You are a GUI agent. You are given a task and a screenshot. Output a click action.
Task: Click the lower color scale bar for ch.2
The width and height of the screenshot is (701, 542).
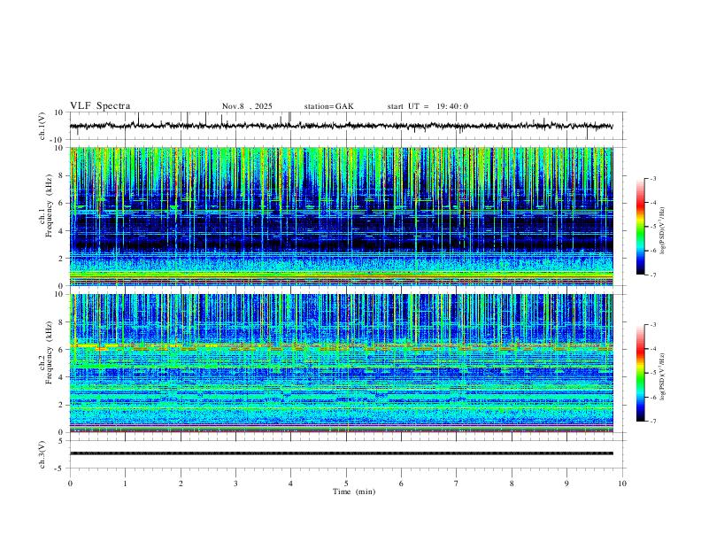pyautogui.click(x=640, y=373)
